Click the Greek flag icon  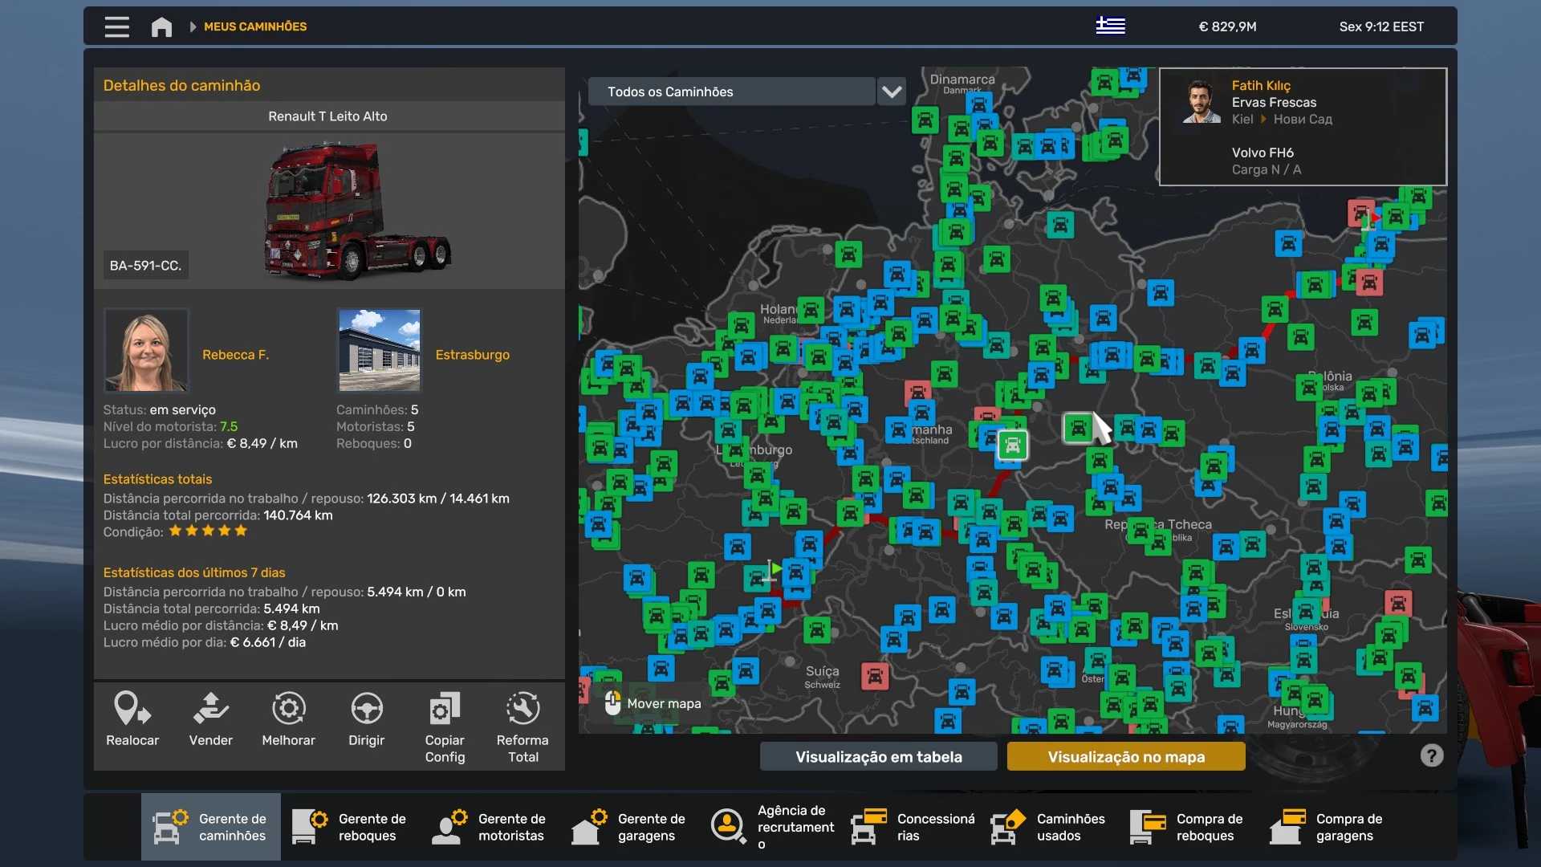point(1110,26)
